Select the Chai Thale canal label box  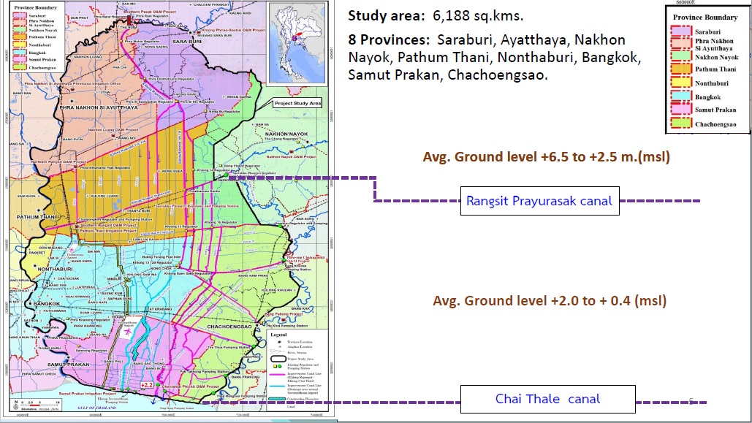pos(547,399)
